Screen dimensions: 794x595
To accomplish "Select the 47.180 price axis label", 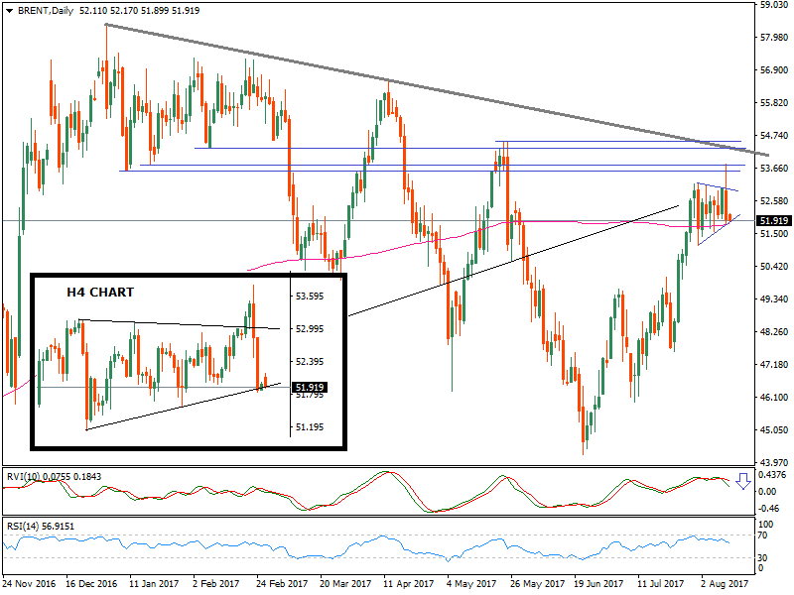I will pos(774,364).
